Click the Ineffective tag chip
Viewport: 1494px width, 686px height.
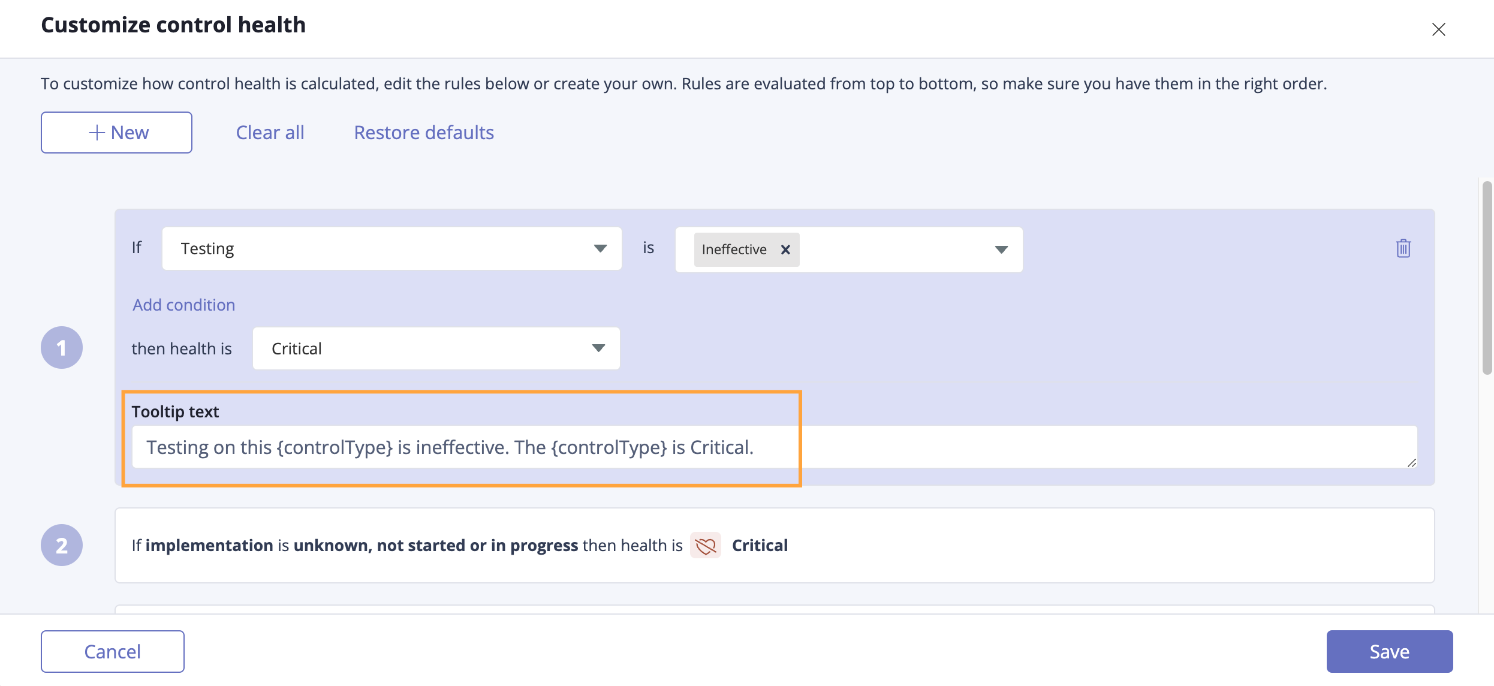point(734,249)
